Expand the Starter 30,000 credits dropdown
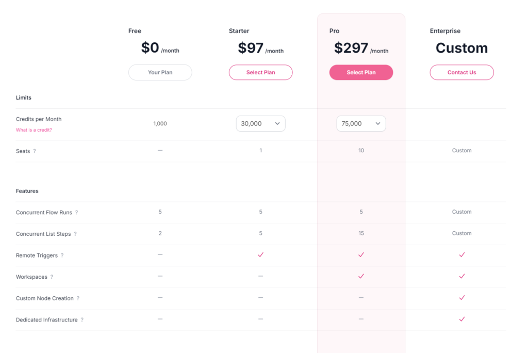 click(x=260, y=124)
